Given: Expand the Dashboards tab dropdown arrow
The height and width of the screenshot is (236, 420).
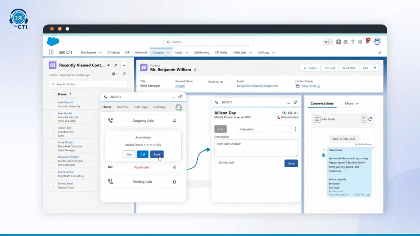Looking at the screenshot, I should tap(100, 53).
